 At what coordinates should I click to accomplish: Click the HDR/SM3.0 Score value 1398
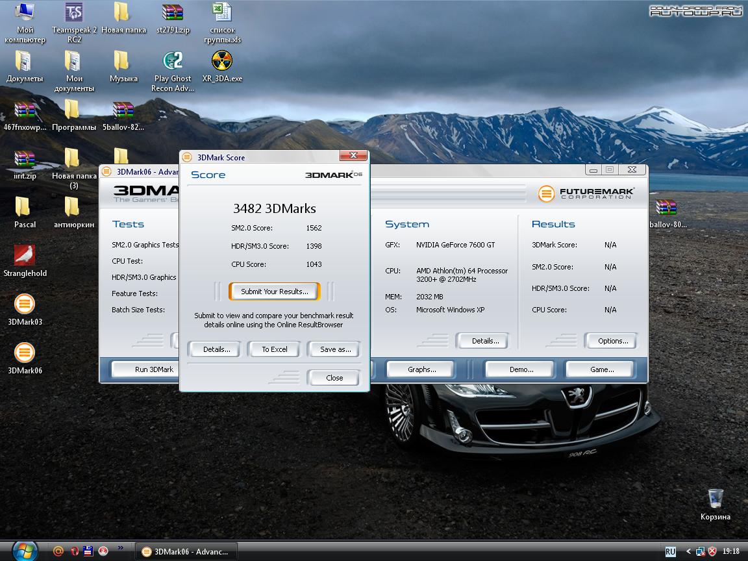[x=314, y=246]
